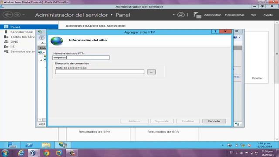Select Servicios de archivos in the sidebar
Image resolution: width=279 pixels, height=157 pixels.
pos(23,51)
